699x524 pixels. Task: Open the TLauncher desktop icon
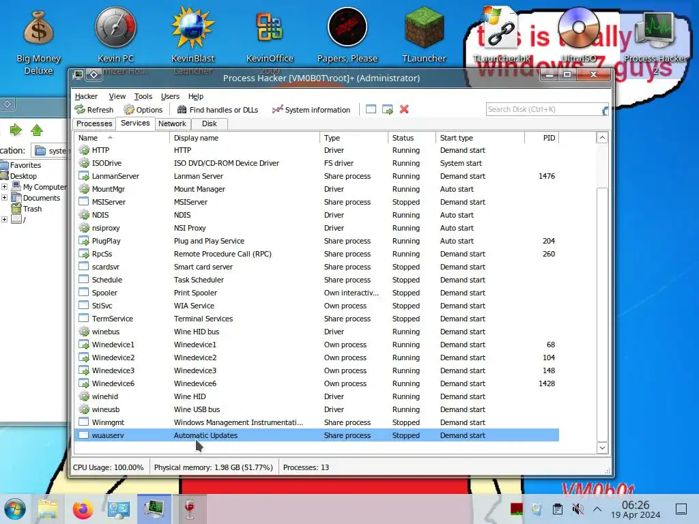pos(424,35)
